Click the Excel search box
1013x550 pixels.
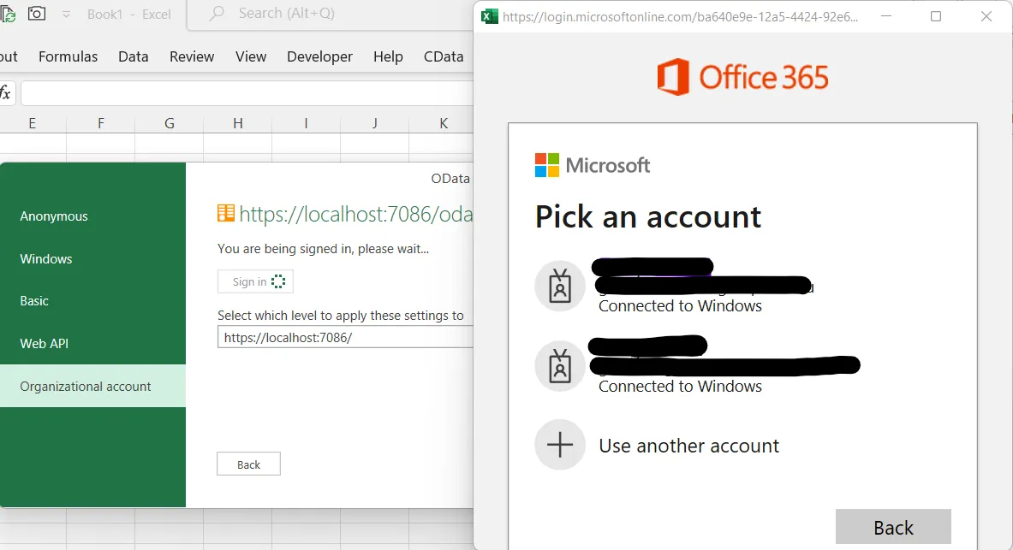[330, 15]
